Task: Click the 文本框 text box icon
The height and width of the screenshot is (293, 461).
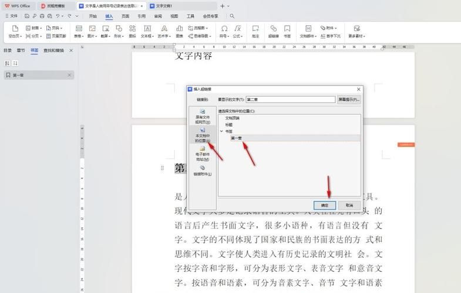Action: point(147,29)
